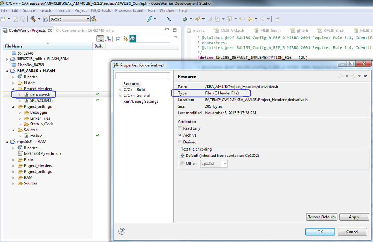Select the Other encoding radio button

pos(183,164)
